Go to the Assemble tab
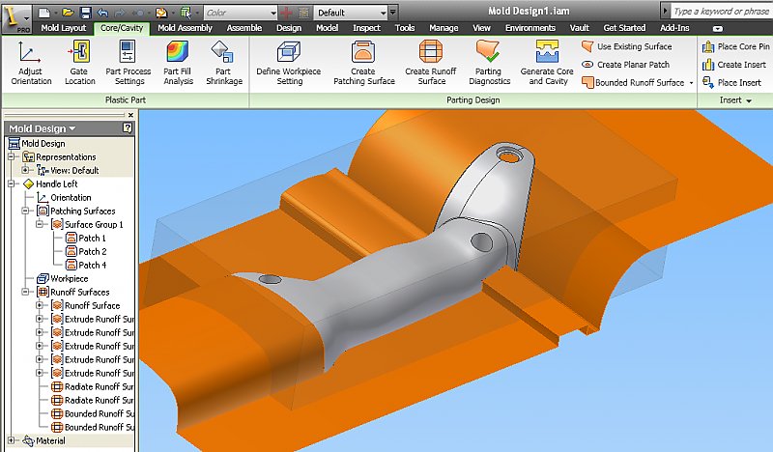 [244, 28]
